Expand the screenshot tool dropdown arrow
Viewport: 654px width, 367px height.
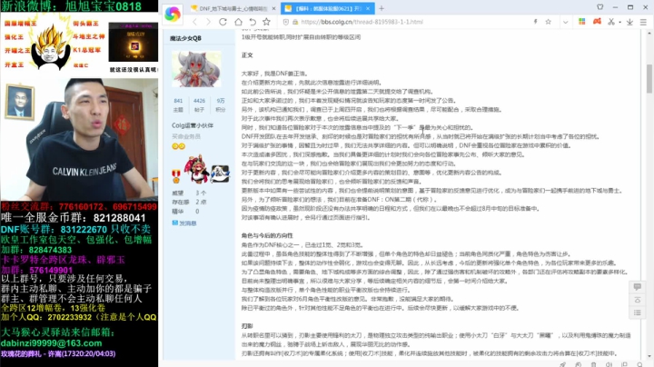pyautogui.click(x=619, y=22)
